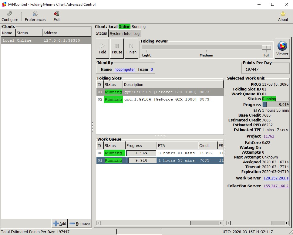This screenshot has width=293, height=235.
Task: Click Selected Work Unit right scroll arrow
Action: (287, 223)
